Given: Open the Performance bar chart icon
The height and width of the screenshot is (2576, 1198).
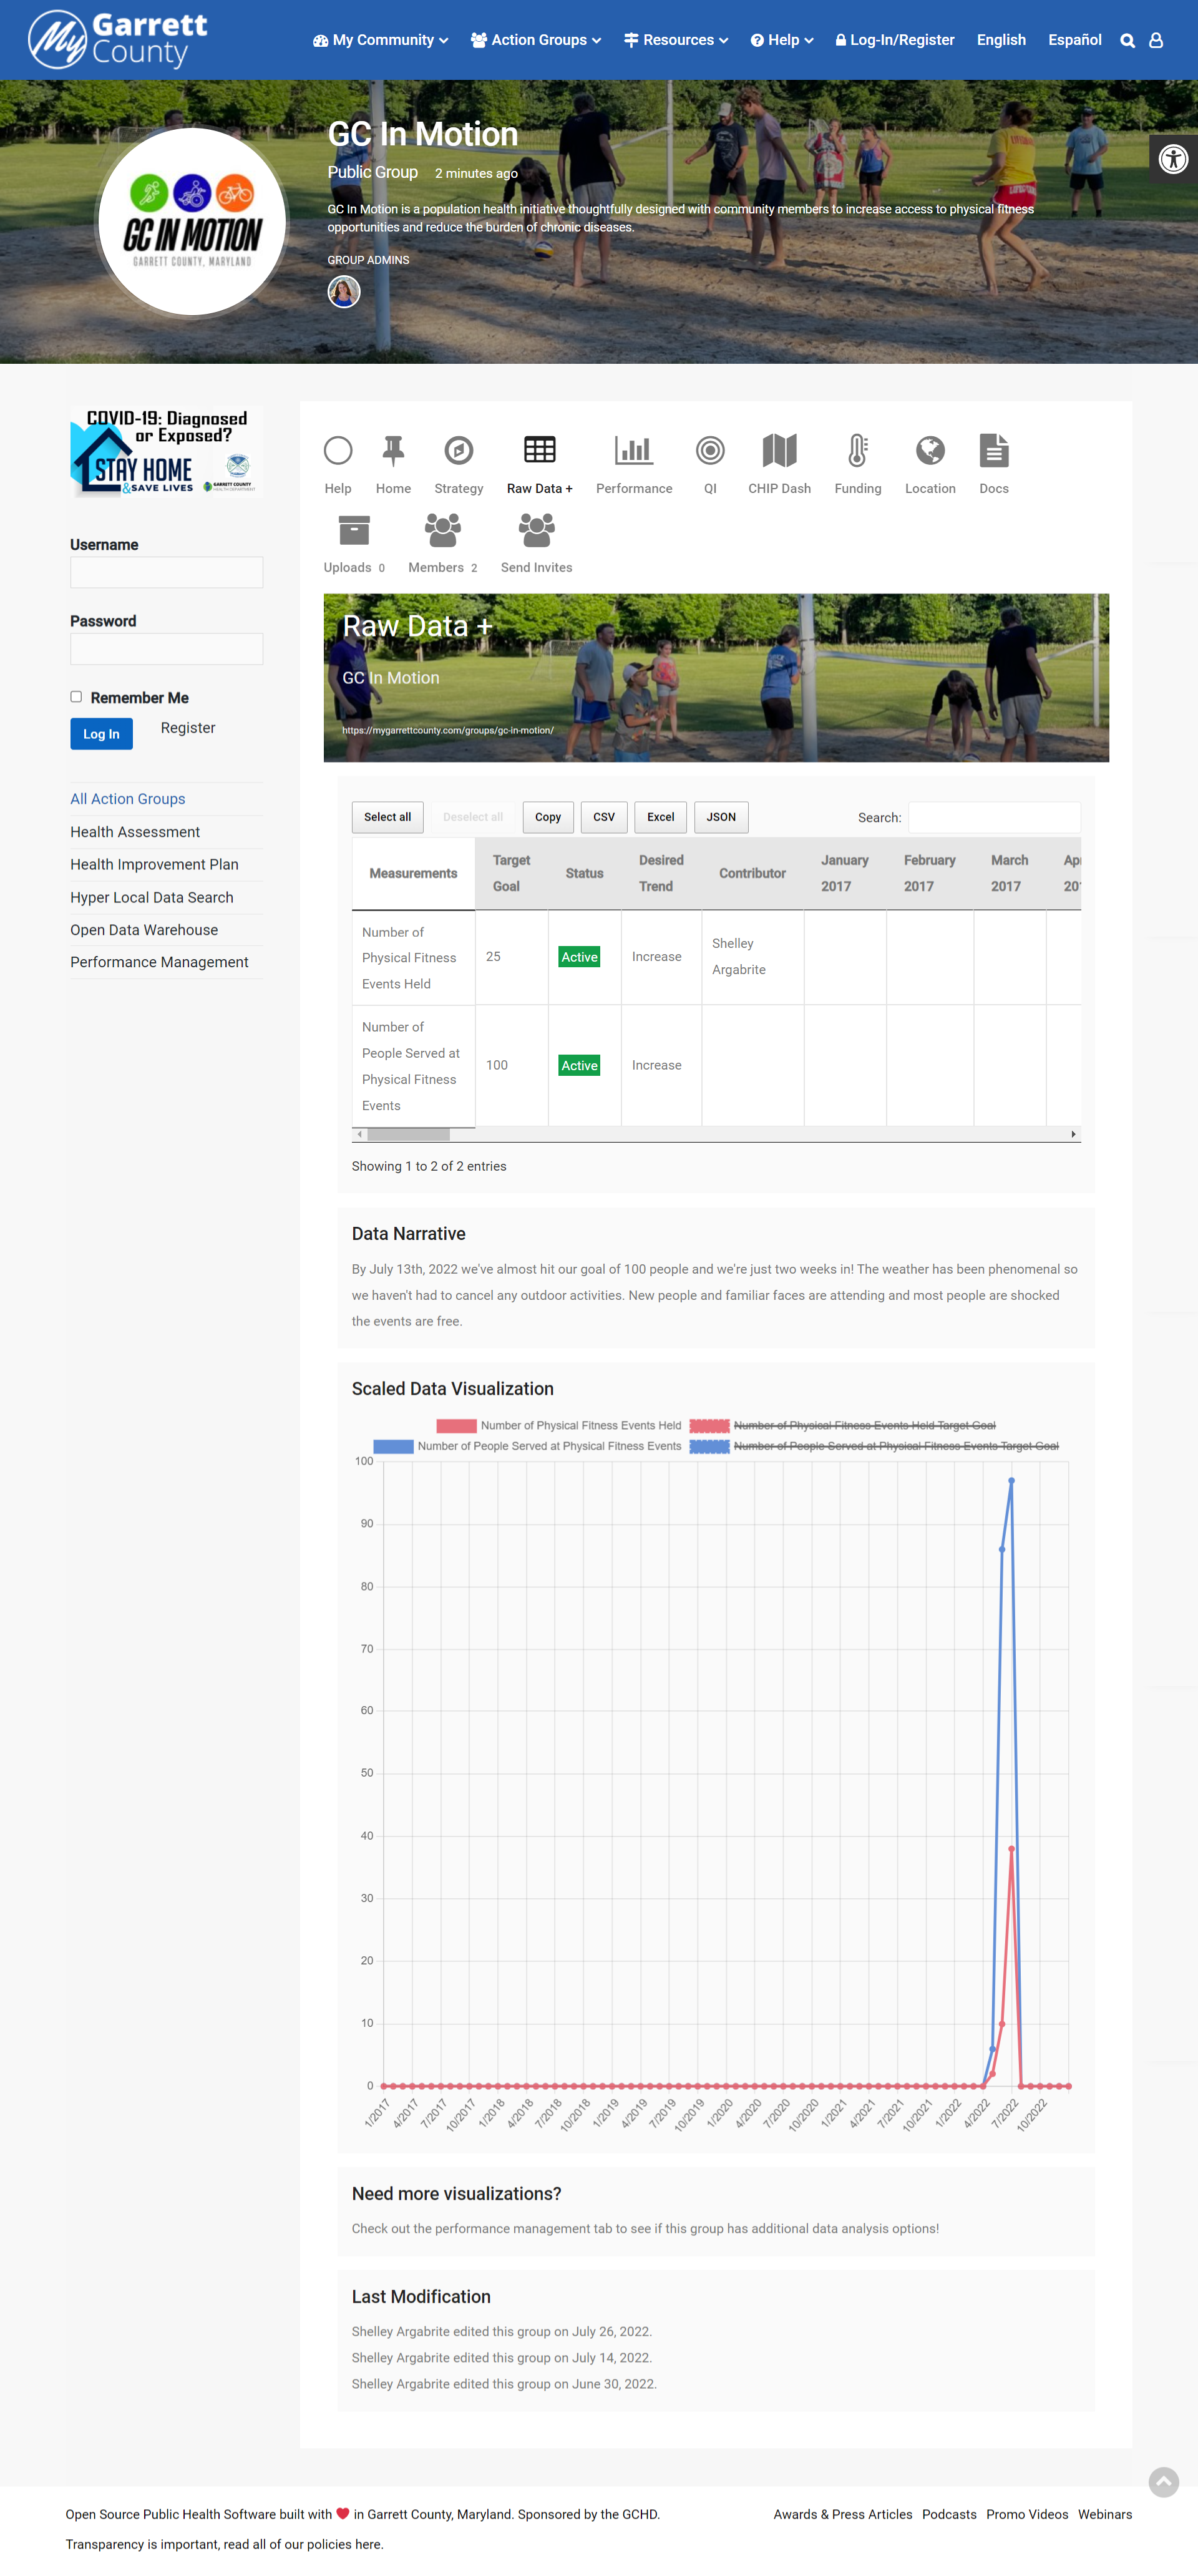Looking at the screenshot, I should pyautogui.click(x=634, y=451).
